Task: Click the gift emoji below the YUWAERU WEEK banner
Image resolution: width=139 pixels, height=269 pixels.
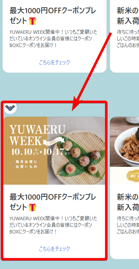Action: (x=32, y=207)
